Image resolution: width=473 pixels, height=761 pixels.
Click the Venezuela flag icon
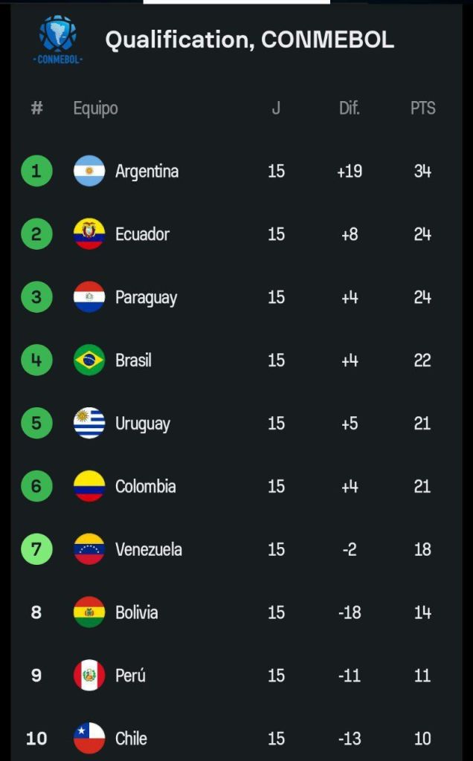point(89,550)
